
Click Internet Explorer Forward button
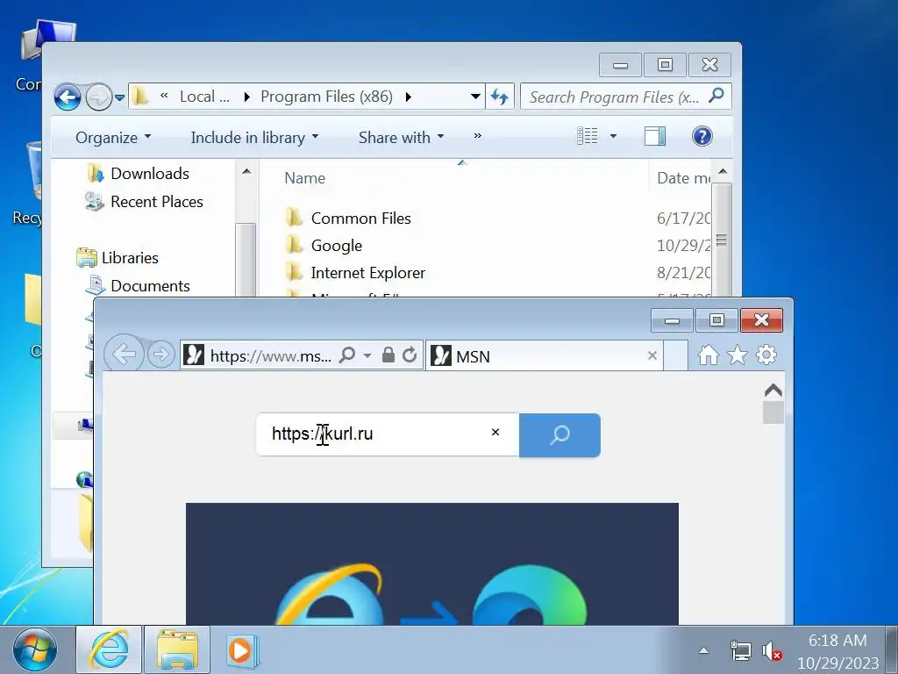(161, 355)
